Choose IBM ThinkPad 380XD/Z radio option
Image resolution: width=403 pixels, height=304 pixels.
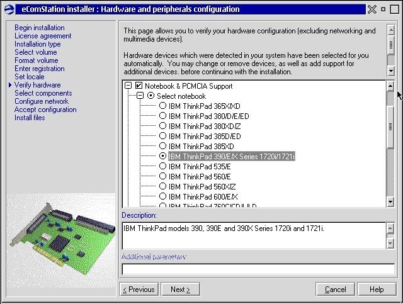162,126
